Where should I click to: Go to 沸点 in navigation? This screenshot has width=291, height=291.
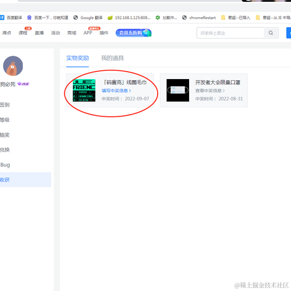tap(6, 33)
